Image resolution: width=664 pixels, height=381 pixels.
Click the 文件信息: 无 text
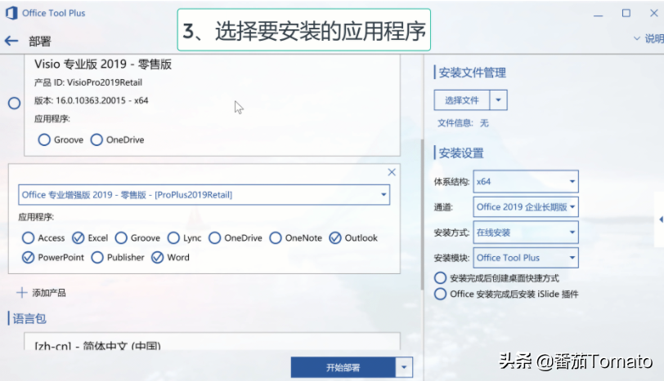[x=463, y=123]
